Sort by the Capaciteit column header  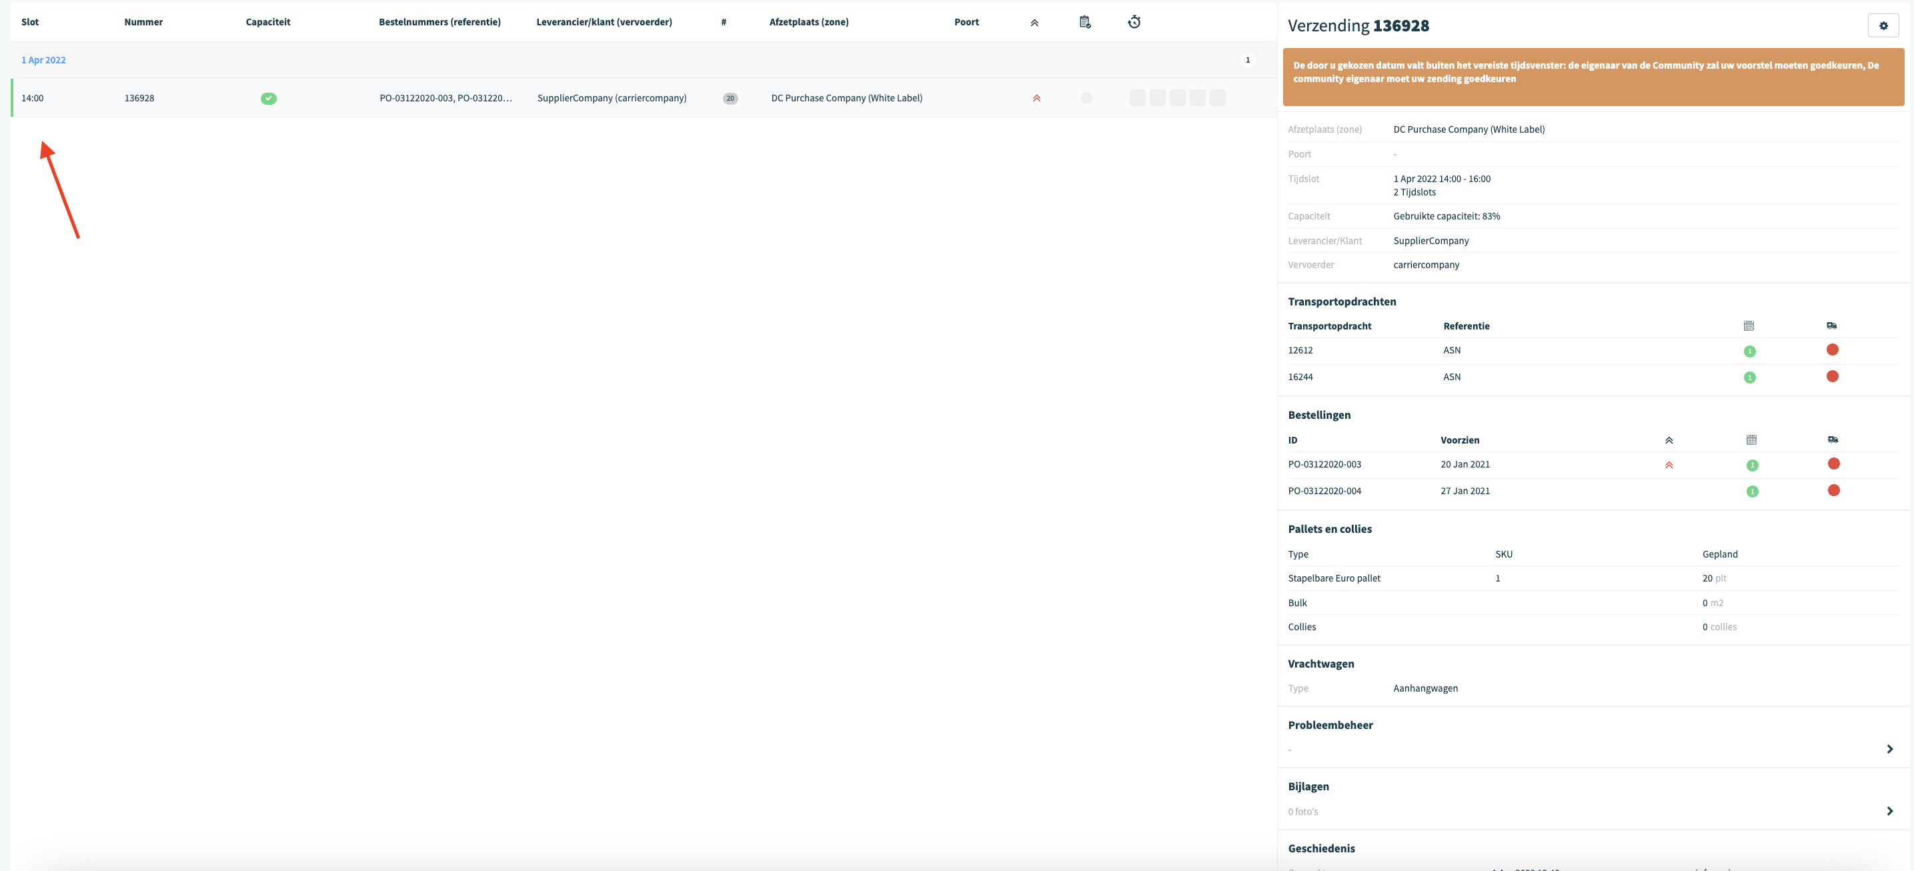[x=267, y=22]
